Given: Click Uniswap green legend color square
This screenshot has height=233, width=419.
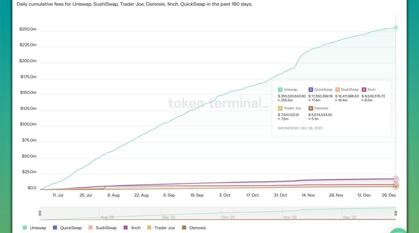Looking at the screenshot, I should coord(25,228).
